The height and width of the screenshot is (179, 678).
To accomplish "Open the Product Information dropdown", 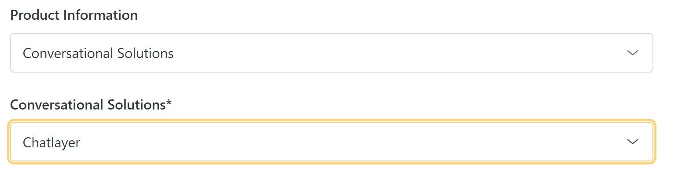I will (331, 53).
